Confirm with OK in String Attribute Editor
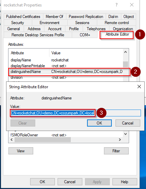This screenshot has height=189, width=146. pos(99,123)
